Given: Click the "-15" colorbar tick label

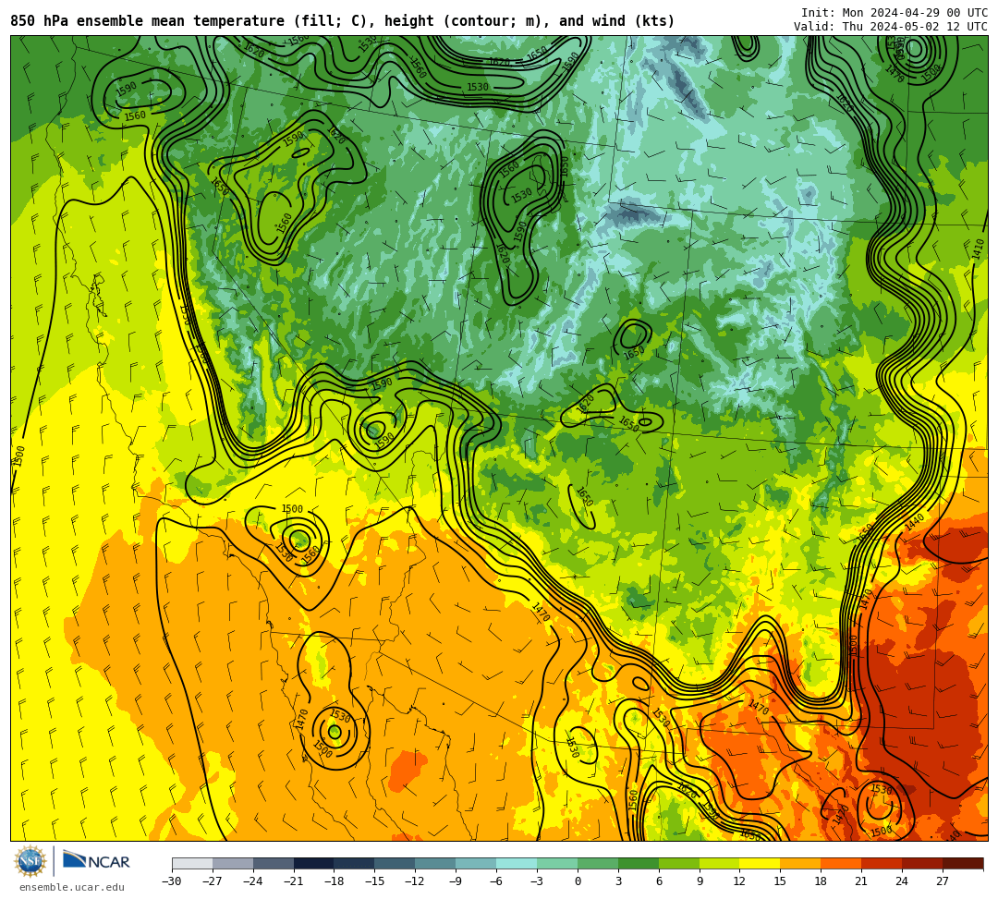Looking at the screenshot, I should coord(375,881).
